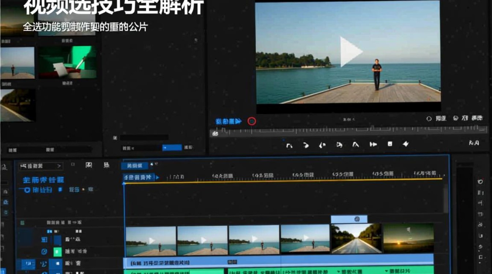This screenshot has width=492, height=274.
Task: Open the sequence dropdown with the chevron above the timeline
Action: coord(40,166)
